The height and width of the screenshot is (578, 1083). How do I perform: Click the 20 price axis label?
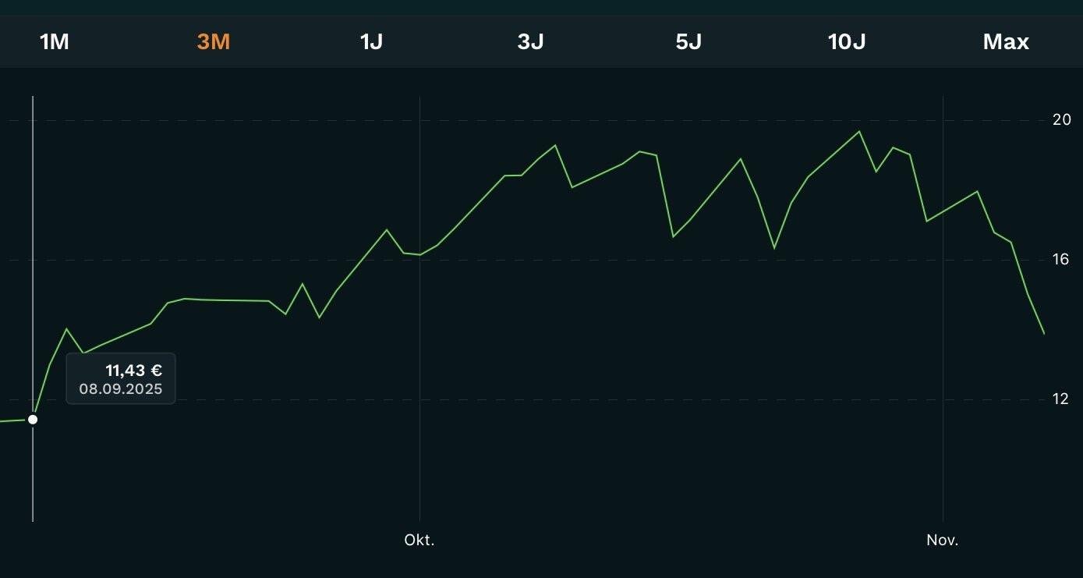click(1061, 120)
